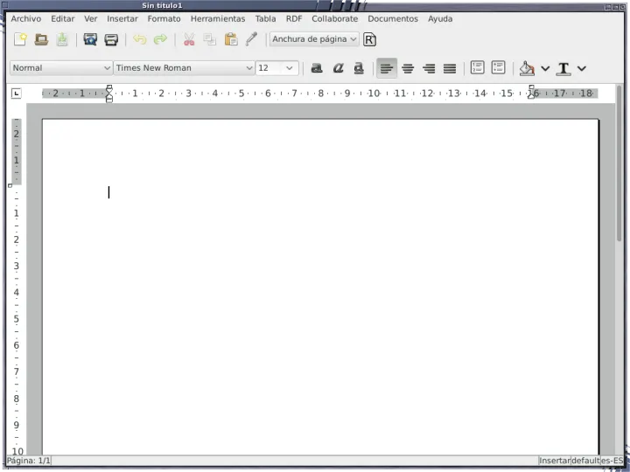Enable center text alignment
This screenshot has width=630, height=472.
click(x=408, y=68)
